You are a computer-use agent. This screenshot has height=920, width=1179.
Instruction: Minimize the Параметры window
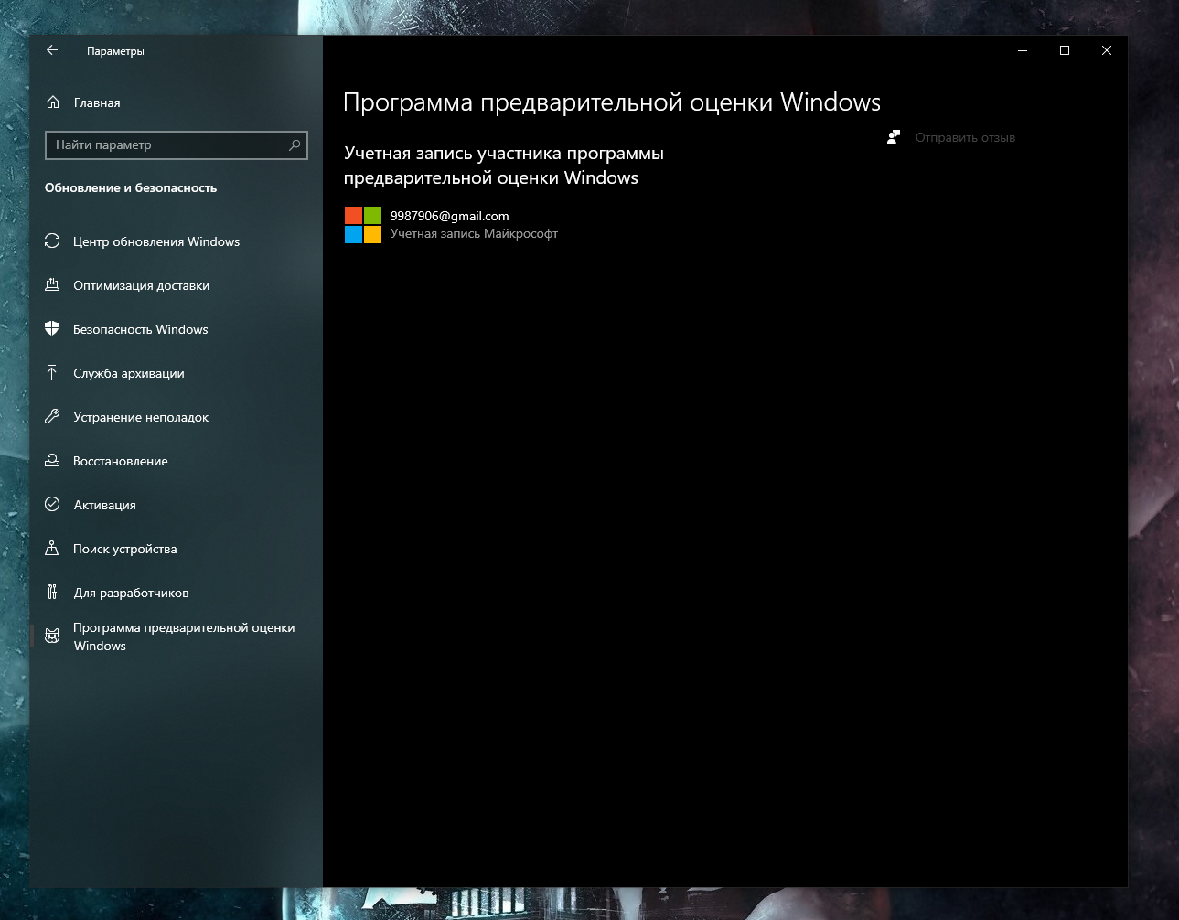[1023, 50]
